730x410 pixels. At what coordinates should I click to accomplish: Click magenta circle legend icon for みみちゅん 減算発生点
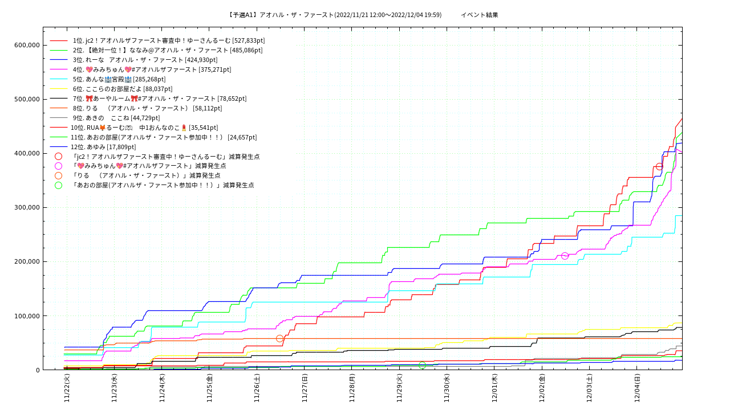[58, 166]
